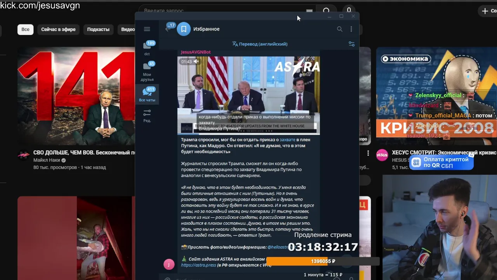Image resolution: width=497 pixels, height=280 pixels.
Task: Click the Оплата криптой по QR СБП banner
Action: pyautogui.click(x=441, y=162)
